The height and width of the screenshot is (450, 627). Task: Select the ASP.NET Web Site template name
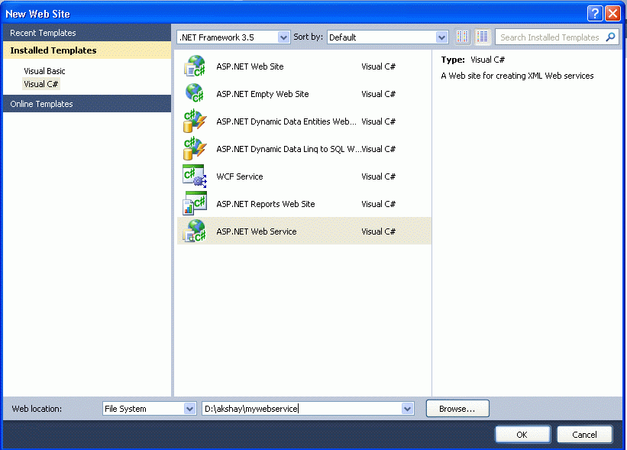coord(250,66)
